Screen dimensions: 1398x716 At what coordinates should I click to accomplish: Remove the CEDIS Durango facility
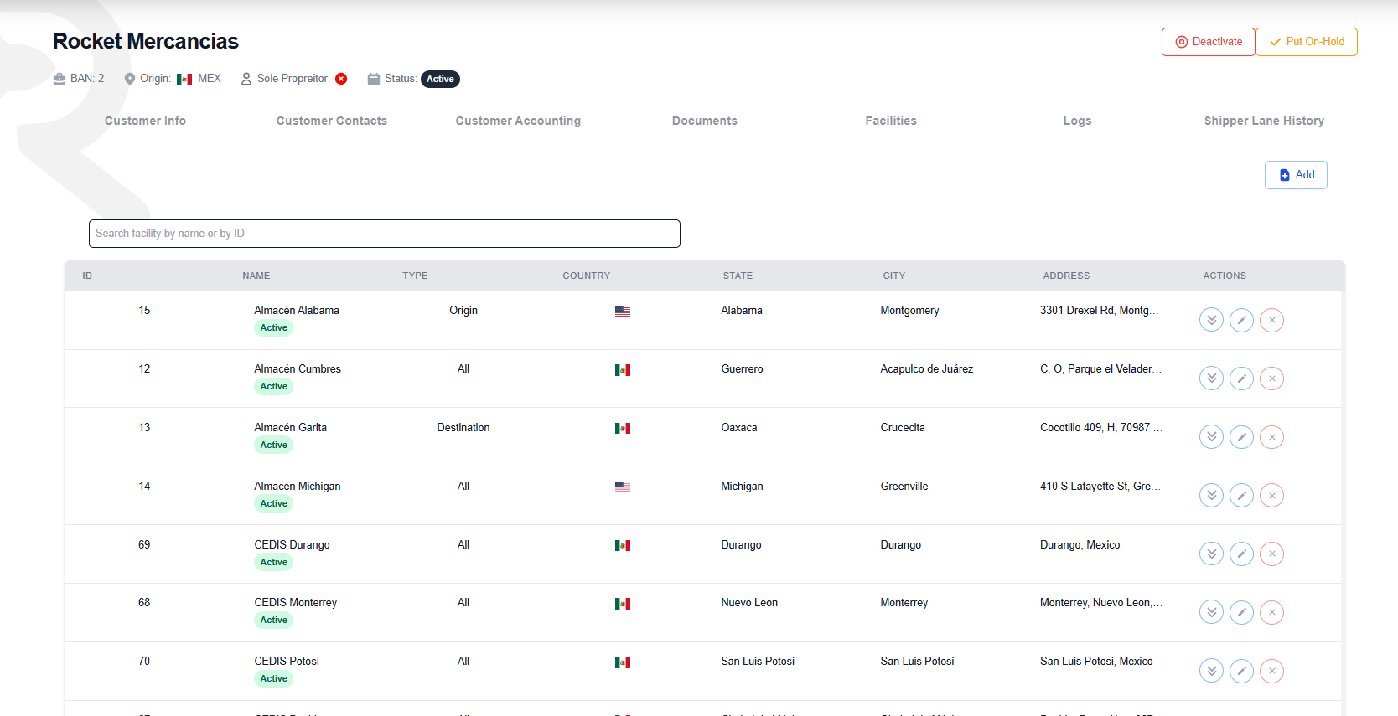[1271, 554]
